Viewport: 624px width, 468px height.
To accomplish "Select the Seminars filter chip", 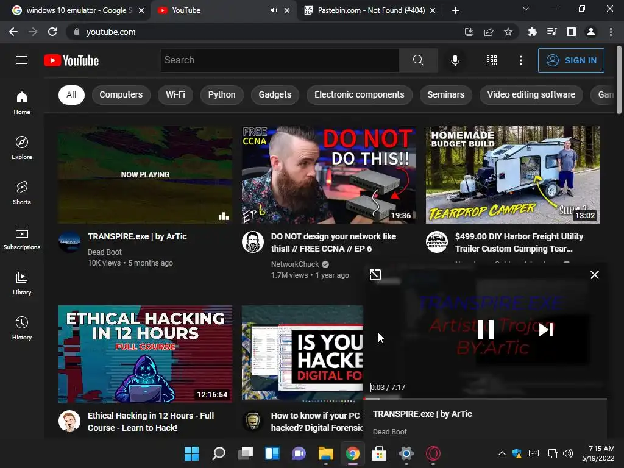I will [x=445, y=94].
